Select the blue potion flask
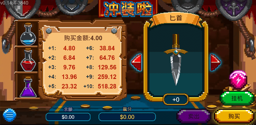Image resolution: width=256 pixels, height=125 pixels. click(x=28, y=34)
